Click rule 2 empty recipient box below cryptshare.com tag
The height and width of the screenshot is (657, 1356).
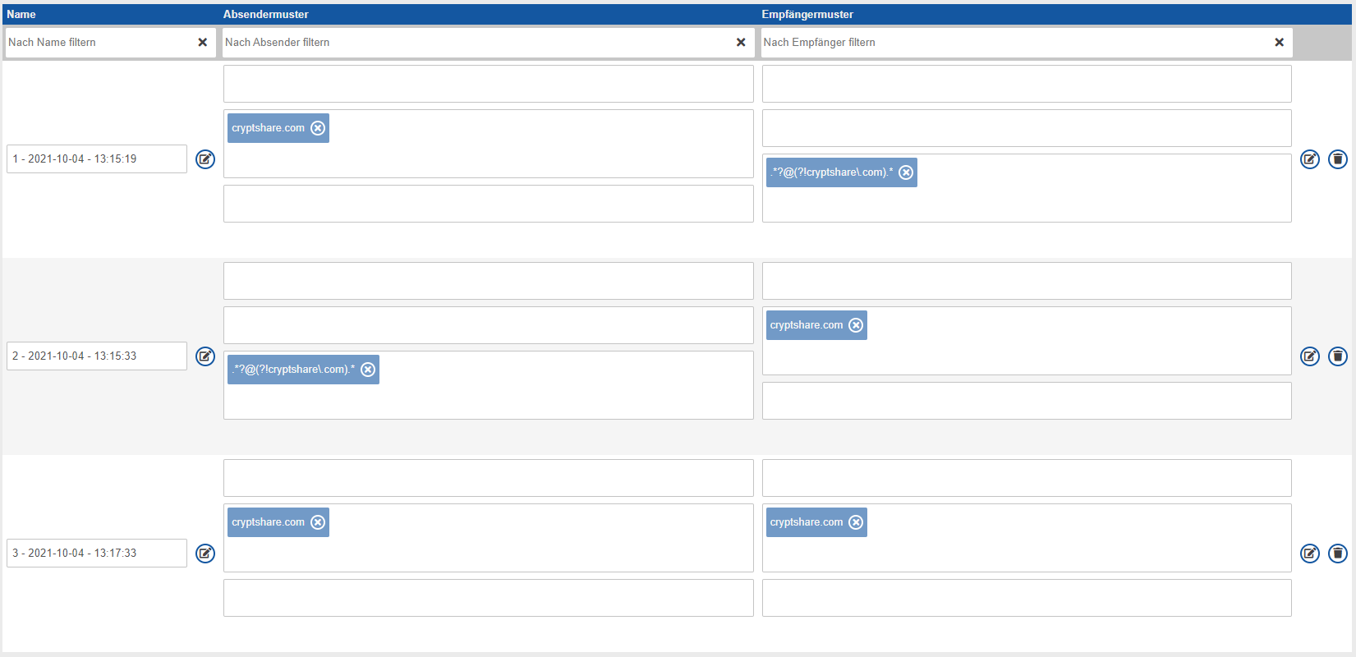1027,401
